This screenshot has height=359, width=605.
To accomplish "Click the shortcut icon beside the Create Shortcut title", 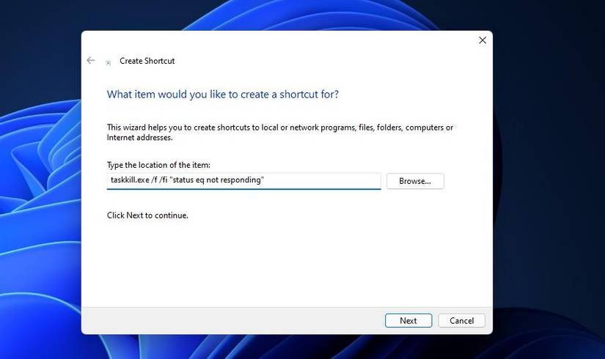I will pyautogui.click(x=108, y=63).
